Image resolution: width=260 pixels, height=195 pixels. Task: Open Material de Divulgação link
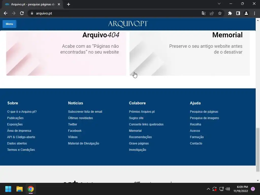tap(84, 143)
